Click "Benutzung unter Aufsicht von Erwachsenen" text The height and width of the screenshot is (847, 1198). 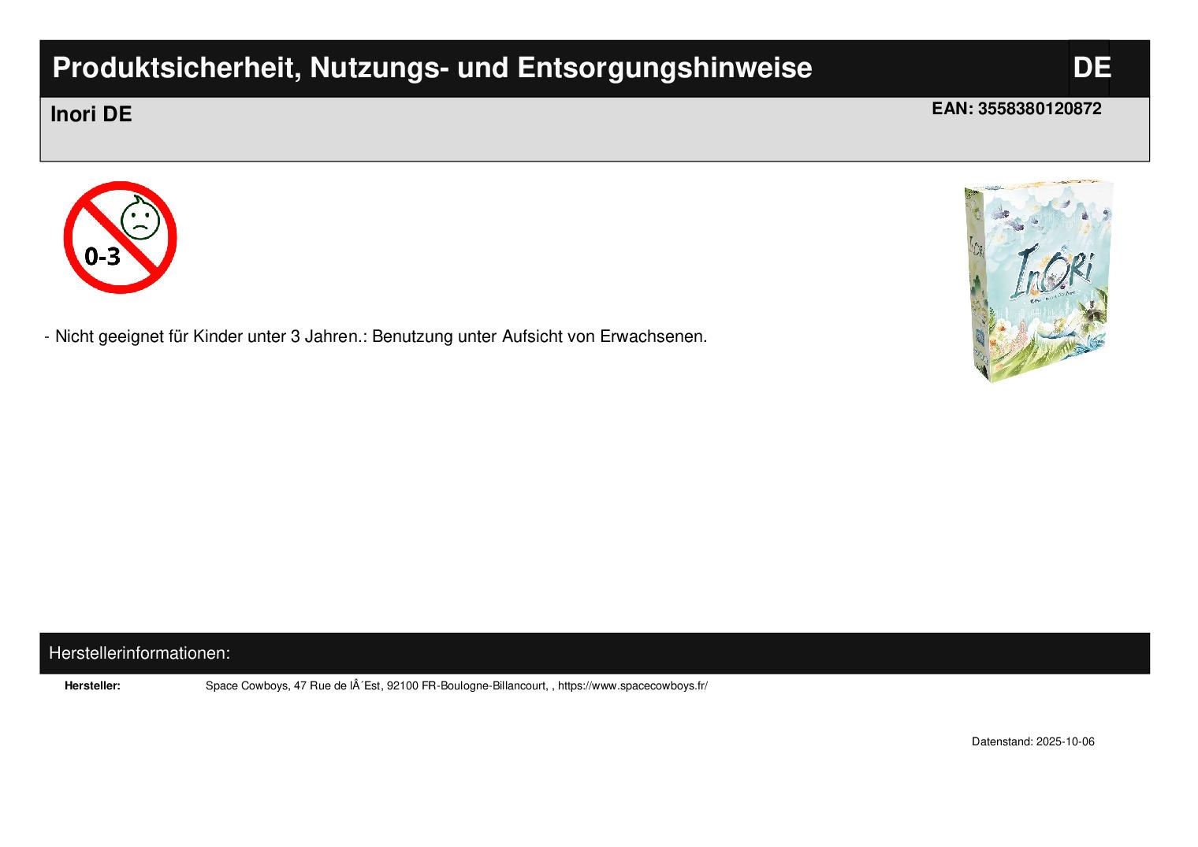click(x=539, y=336)
